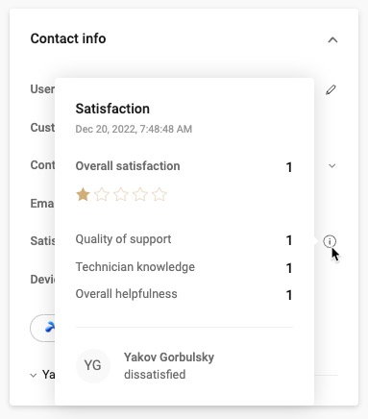
Task: Click the Contact info title
Action: coord(68,38)
